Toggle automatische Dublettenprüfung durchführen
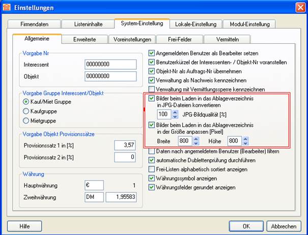The width and height of the screenshot is (308, 235). pyautogui.click(x=151, y=160)
